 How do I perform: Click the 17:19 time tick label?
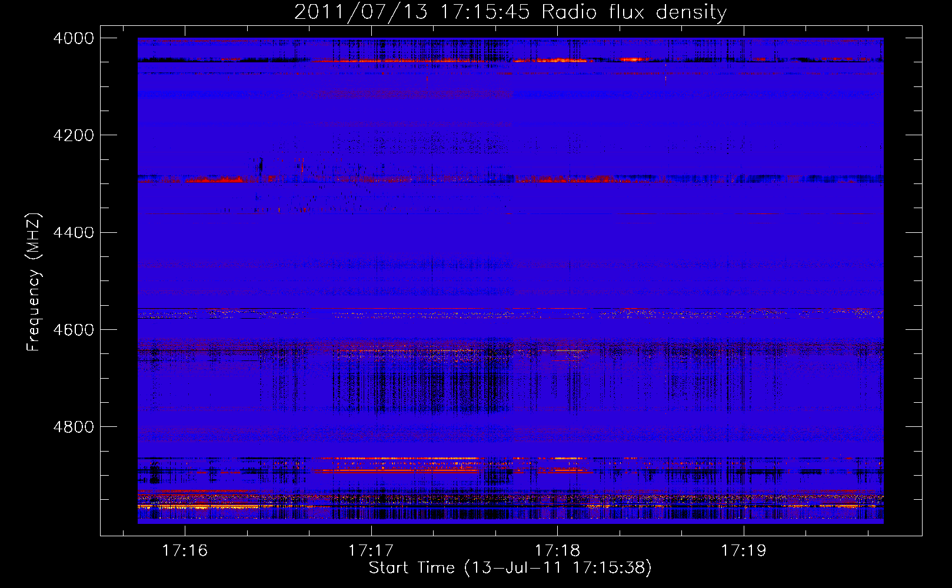[744, 550]
